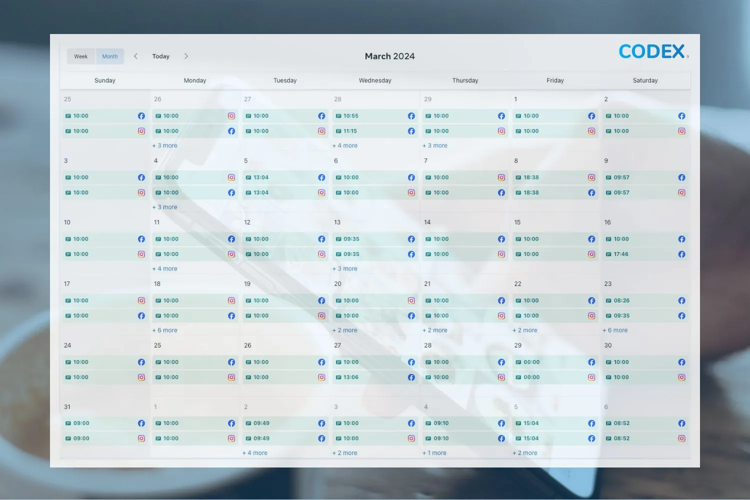Expand '+ 4 more' under Wednesday February 28
The image size is (750, 500).
tap(345, 145)
